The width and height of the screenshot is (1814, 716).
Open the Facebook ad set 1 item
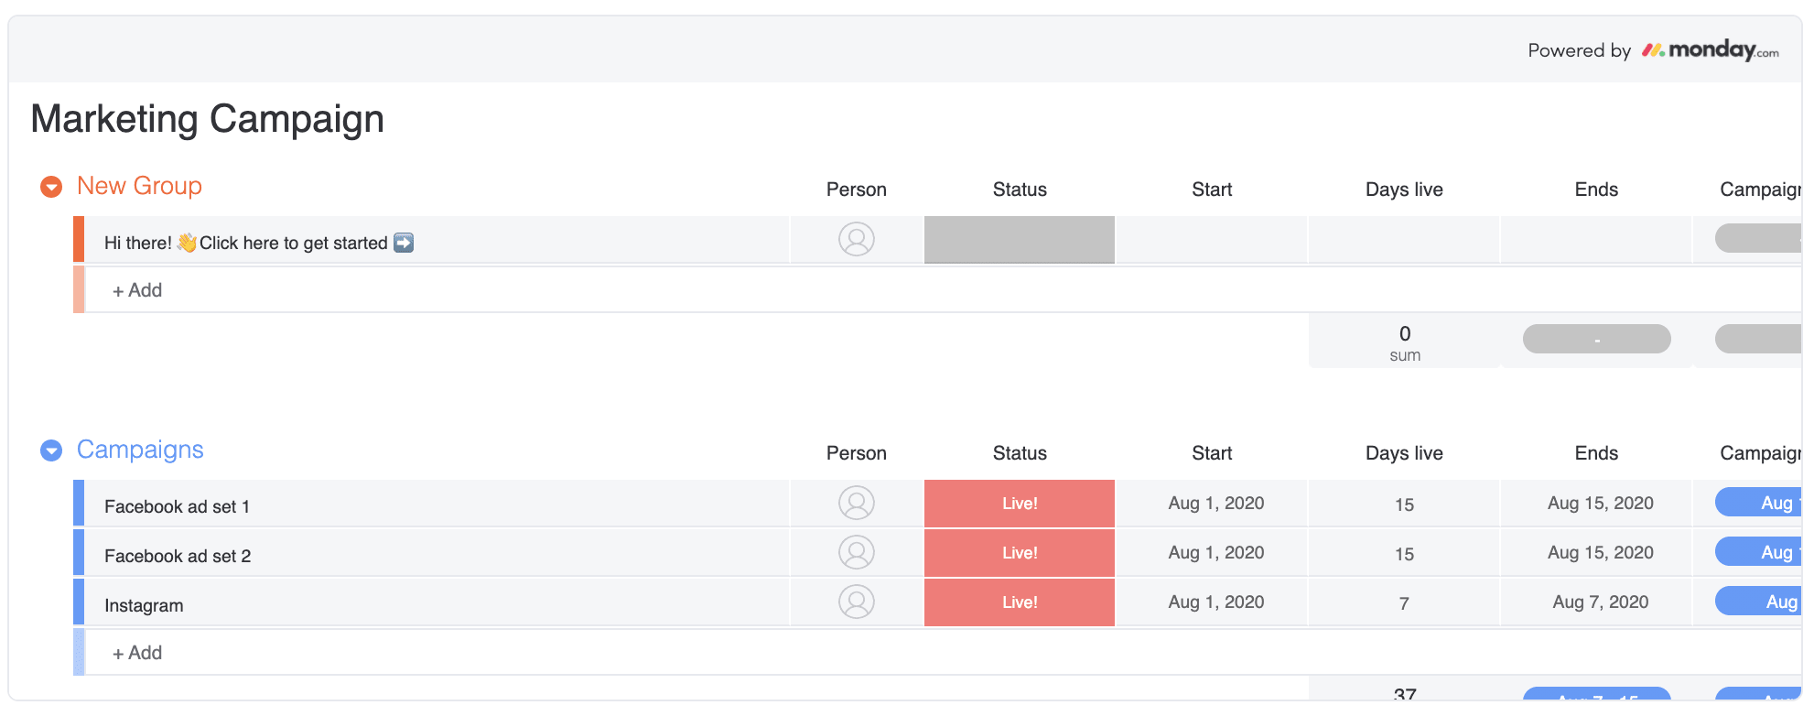(177, 506)
